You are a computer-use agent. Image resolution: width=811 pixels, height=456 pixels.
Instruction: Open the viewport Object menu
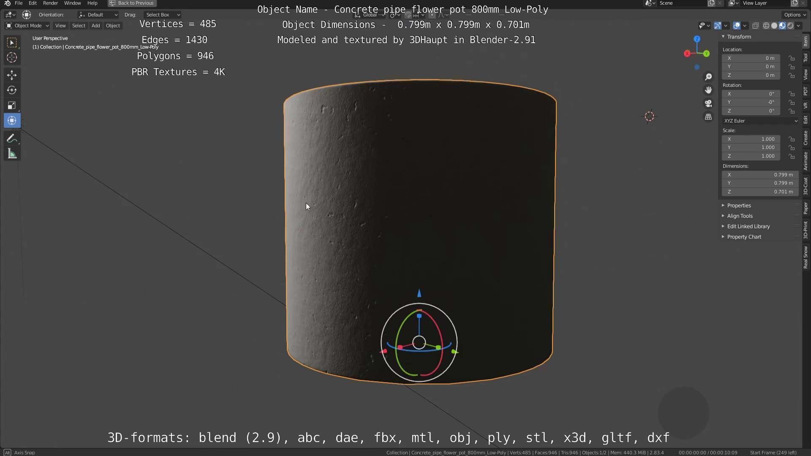pos(113,26)
